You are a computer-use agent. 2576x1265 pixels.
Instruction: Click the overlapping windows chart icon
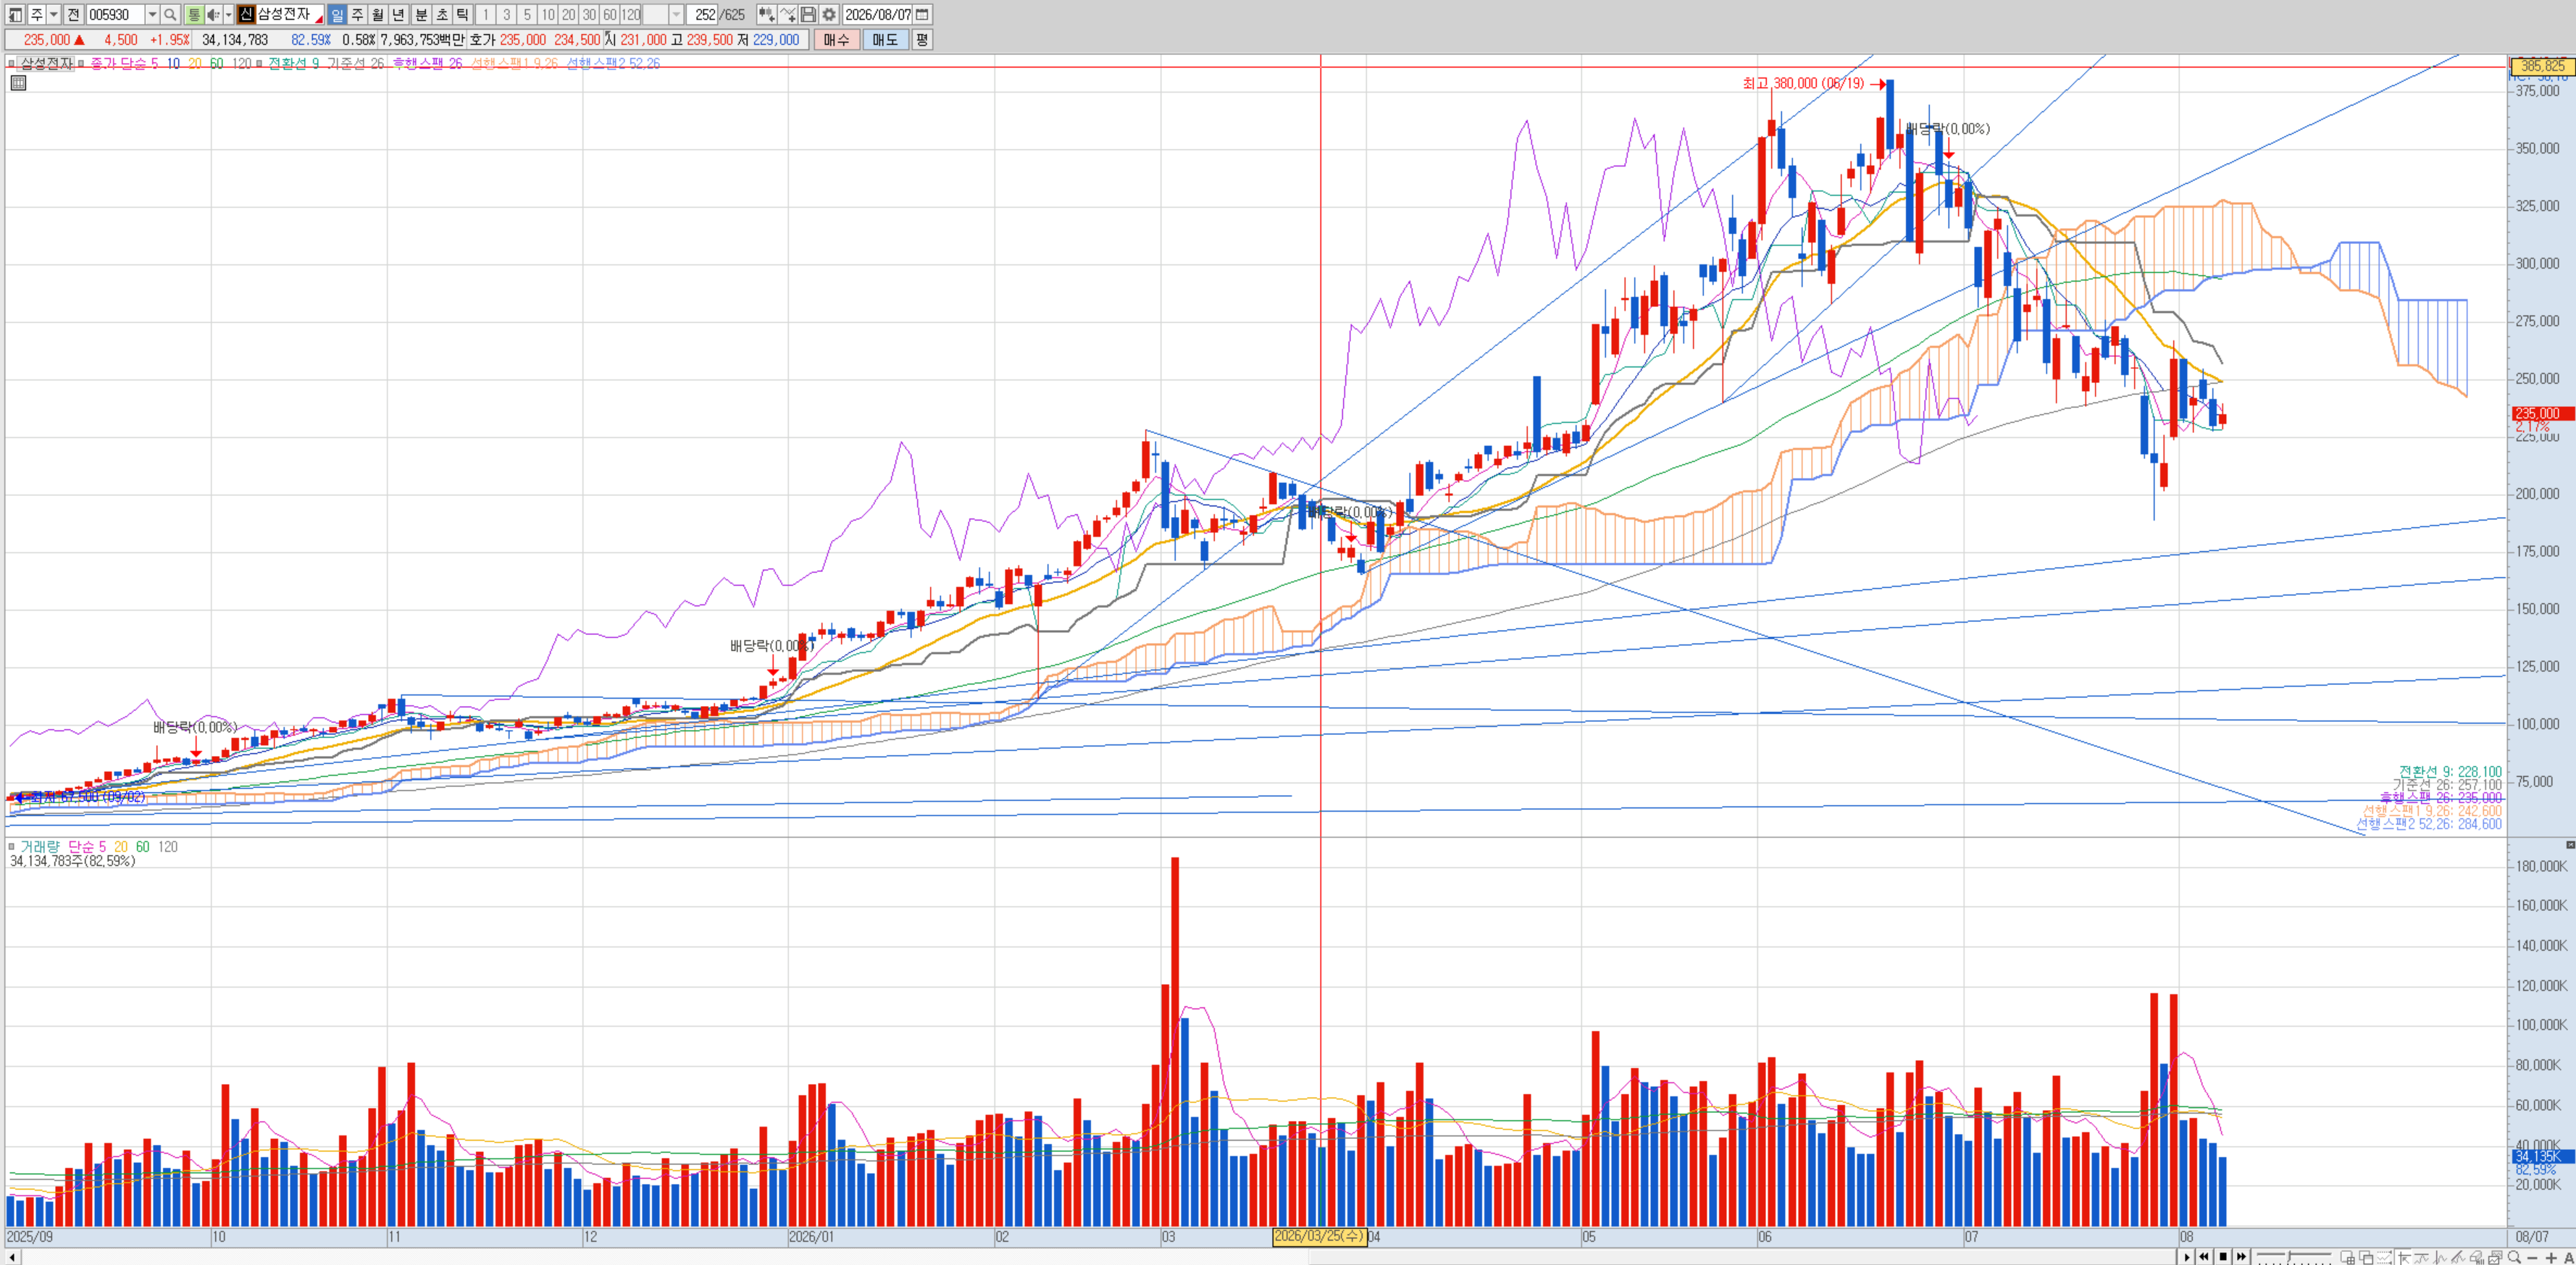tap(2366, 1257)
